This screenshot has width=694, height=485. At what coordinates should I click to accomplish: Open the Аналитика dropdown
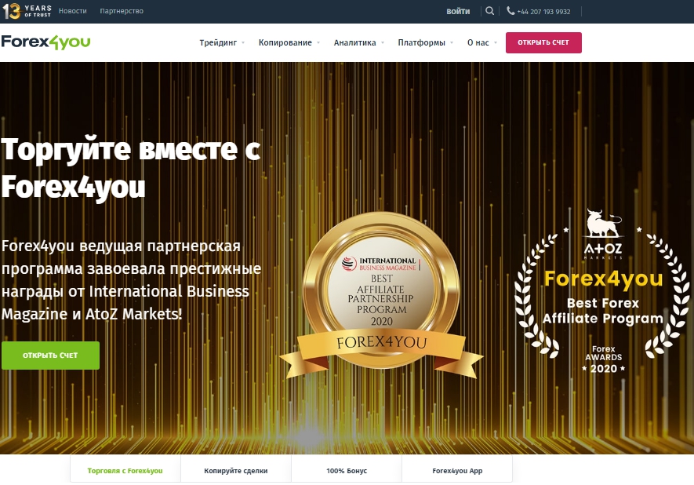[355, 43]
